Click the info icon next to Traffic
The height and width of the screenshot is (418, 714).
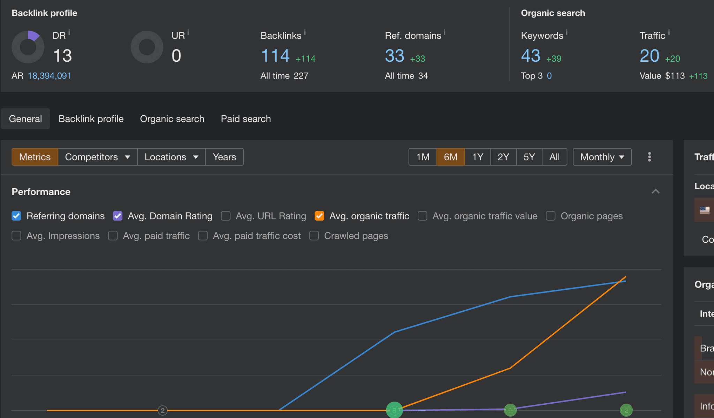coord(669,32)
